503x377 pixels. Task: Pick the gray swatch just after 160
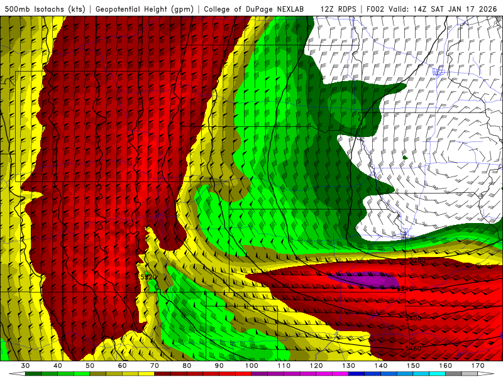click(x=453, y=374)
